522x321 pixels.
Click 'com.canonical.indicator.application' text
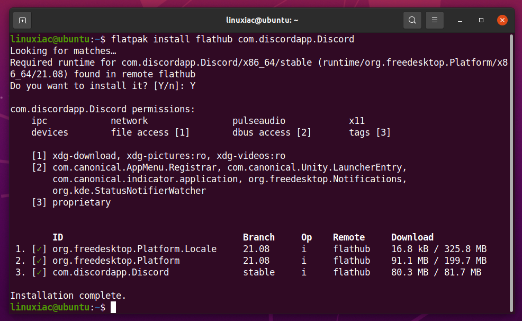(x=145, y=179)
